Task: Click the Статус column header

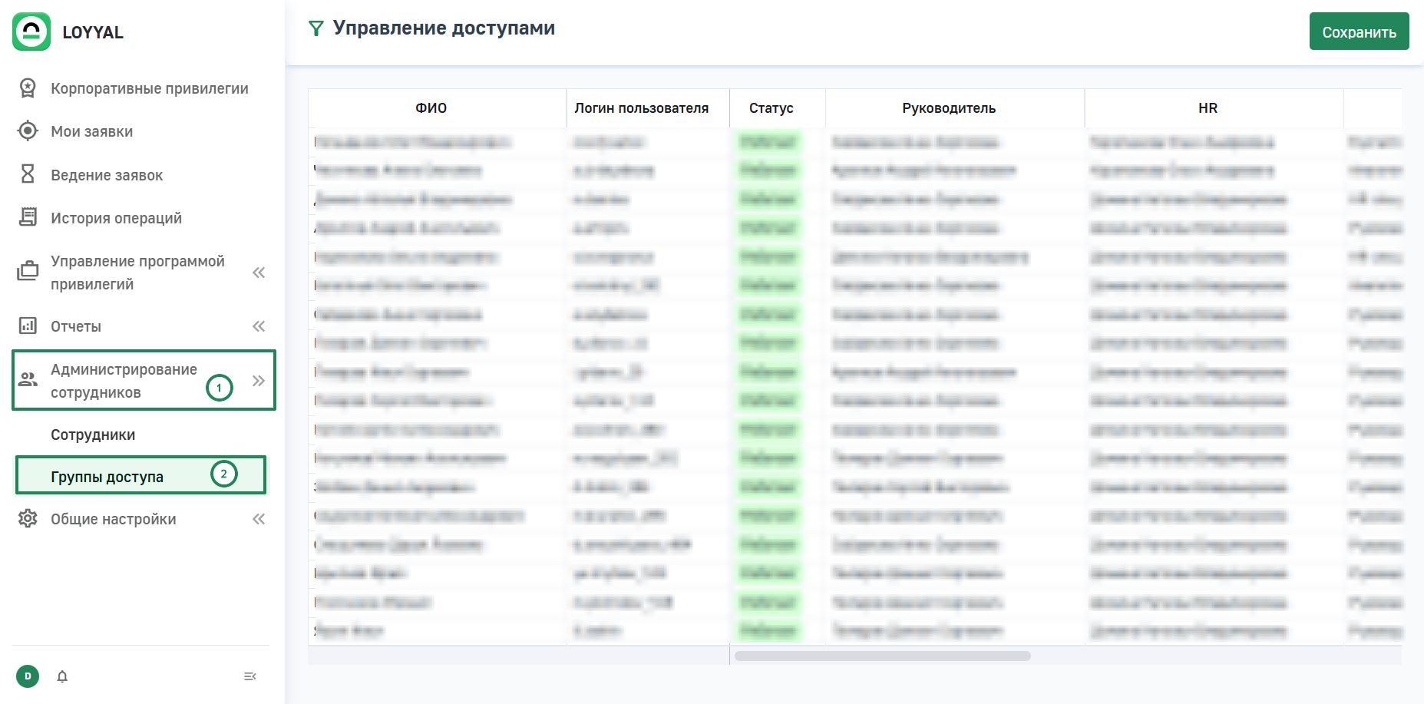Action: (771, 108)
